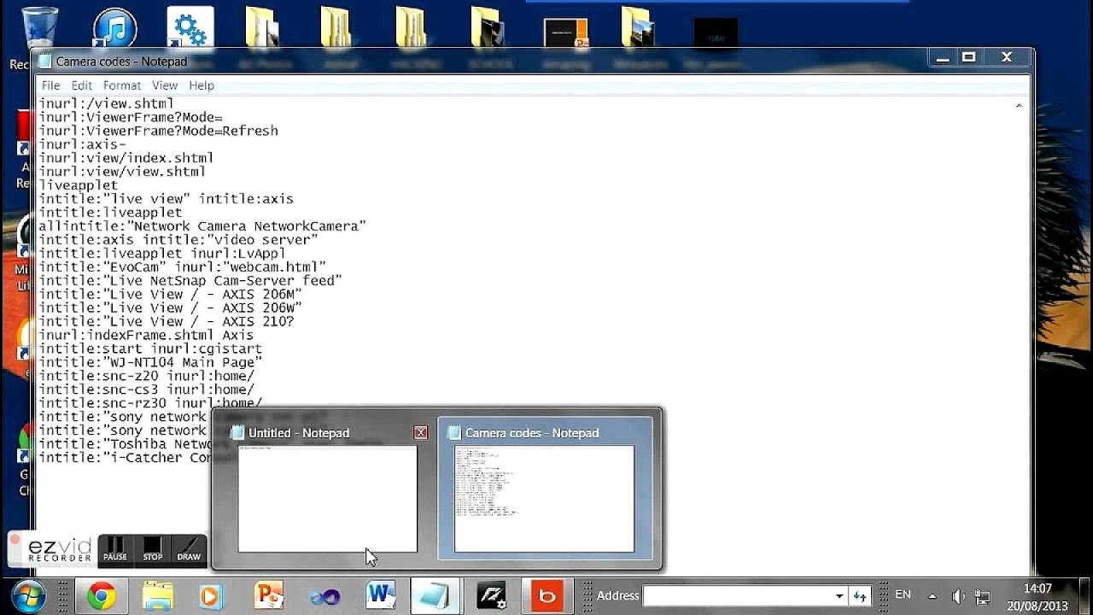Launch Windows Media Player from taskbar
This screenshot has width=1093, height=615.
pos(212,596)
